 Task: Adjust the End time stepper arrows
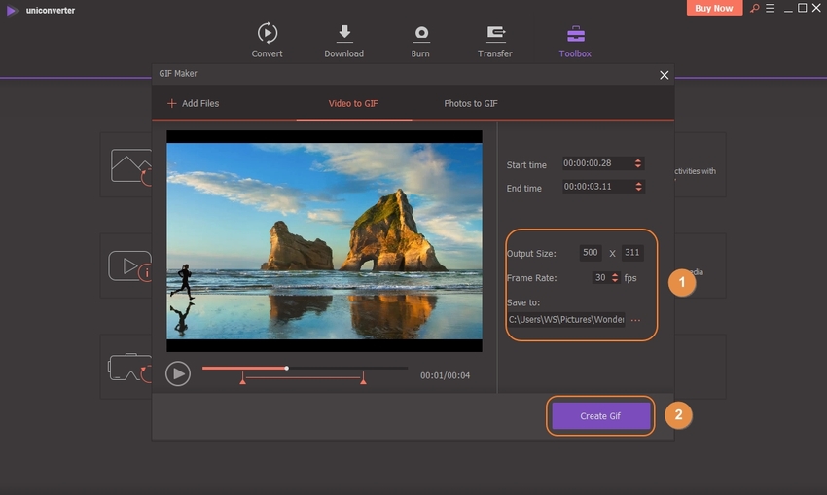coord(637,187)
